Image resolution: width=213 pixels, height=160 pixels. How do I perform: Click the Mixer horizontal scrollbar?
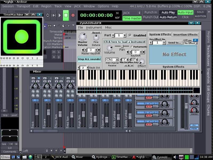46,131
